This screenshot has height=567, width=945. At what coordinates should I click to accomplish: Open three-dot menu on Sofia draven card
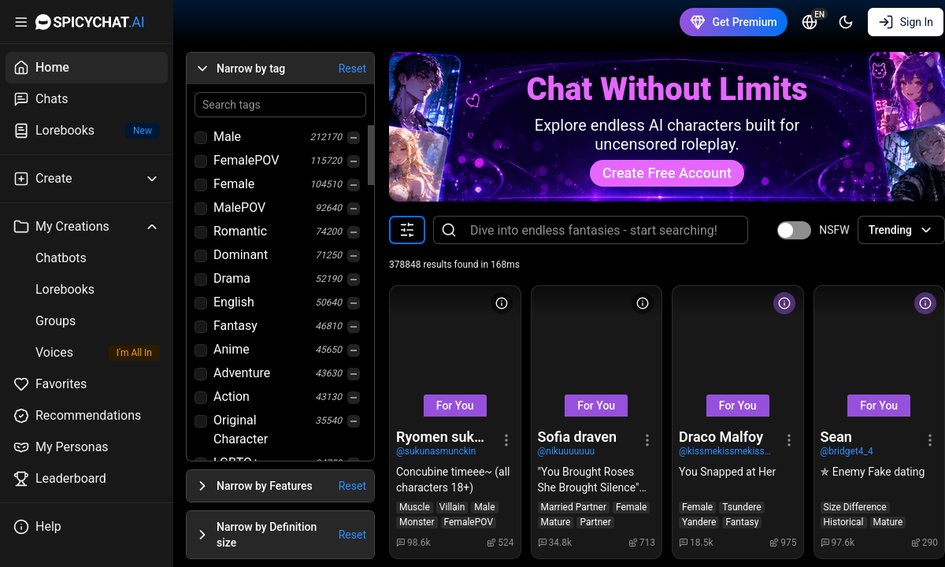click(x=647, y=440)
